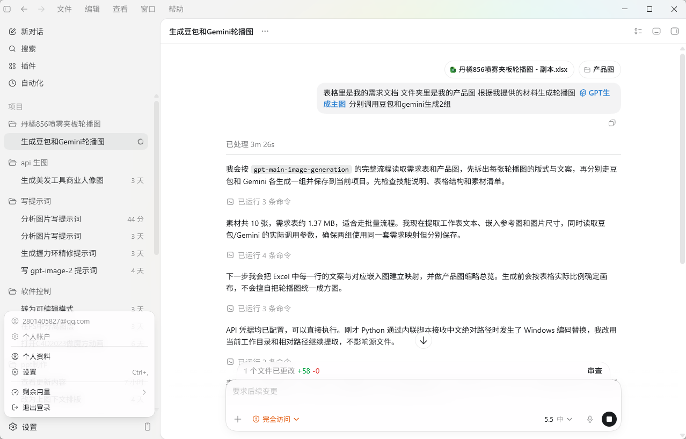Click the 项目 section heading

[x=16, y=107]
